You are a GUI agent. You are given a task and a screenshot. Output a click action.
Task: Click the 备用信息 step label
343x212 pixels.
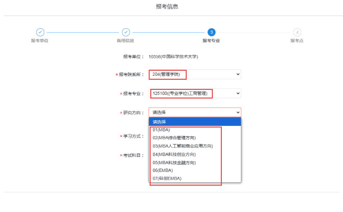click(x=125, y=41)
